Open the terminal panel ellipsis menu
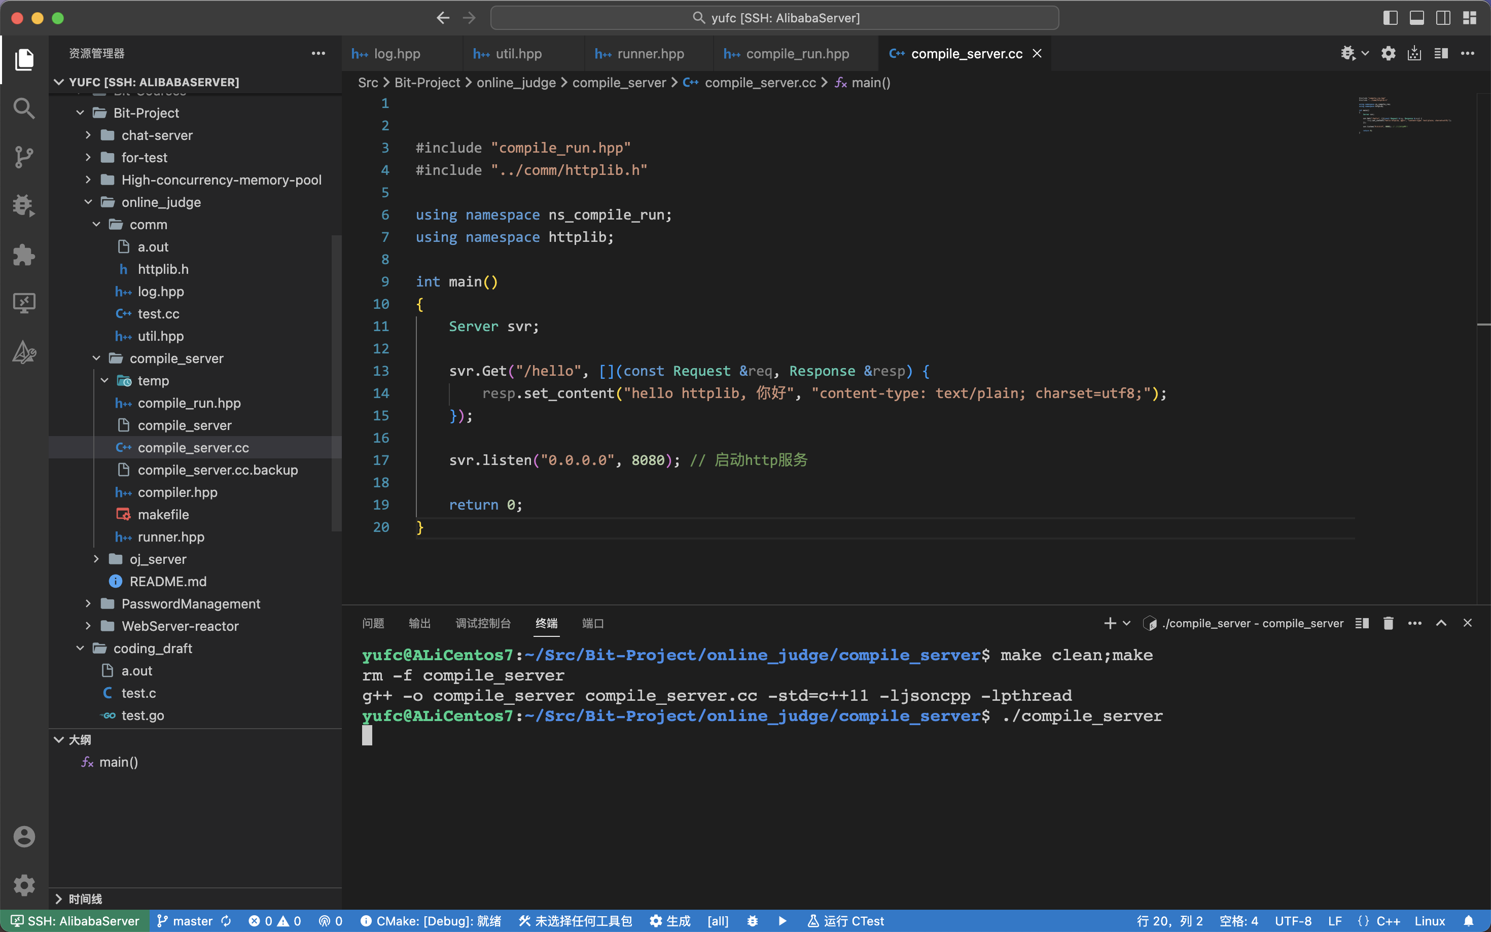1491x932 pixels. (1414, 623)
